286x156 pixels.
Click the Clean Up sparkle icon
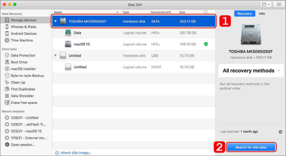(7, 82)
